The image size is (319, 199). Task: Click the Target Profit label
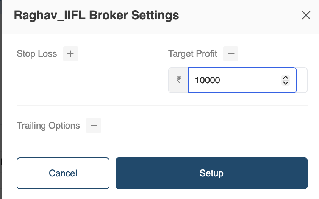coord(193,54)
